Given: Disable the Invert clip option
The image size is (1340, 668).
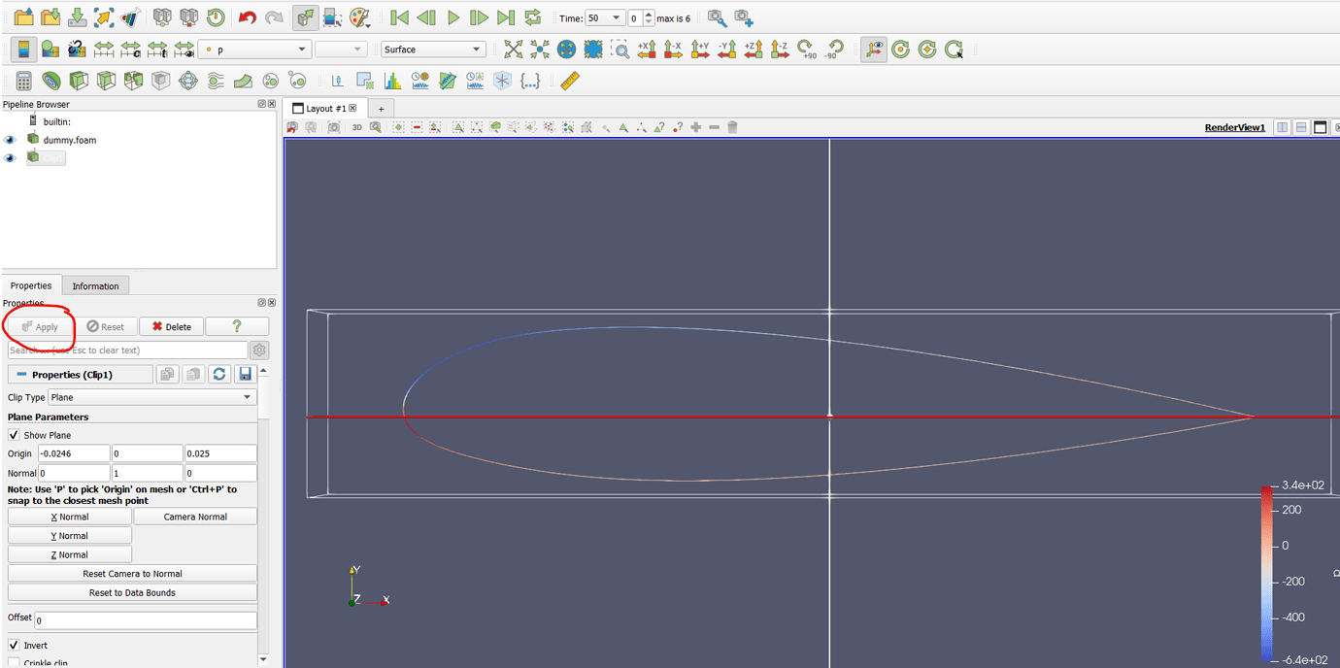Looking at the screenshot, I should pos(14,645).
